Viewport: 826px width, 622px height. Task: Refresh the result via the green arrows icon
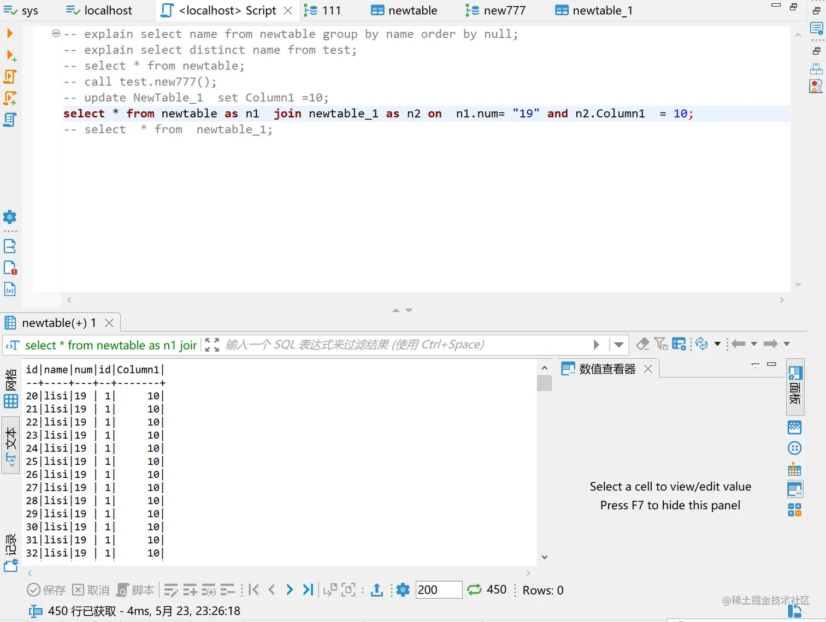tap(475, 589)
